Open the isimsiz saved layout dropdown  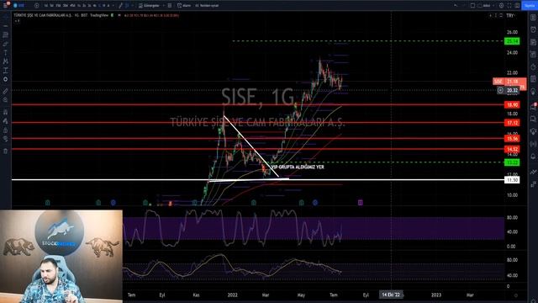click(487, 6)
